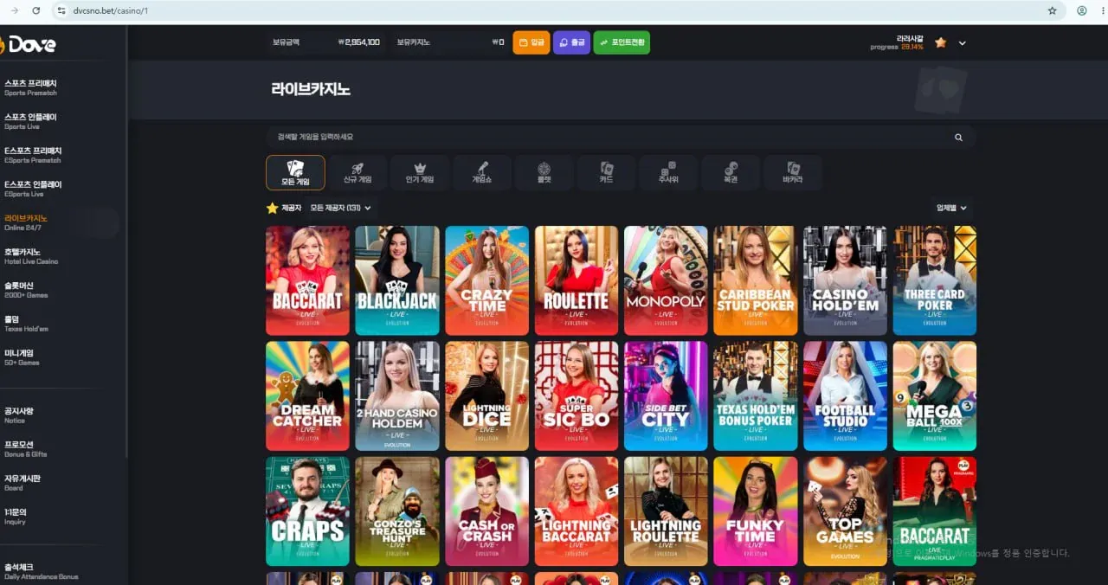
Task: Open the Craps live game thumbnail
Action: [307, 511]
